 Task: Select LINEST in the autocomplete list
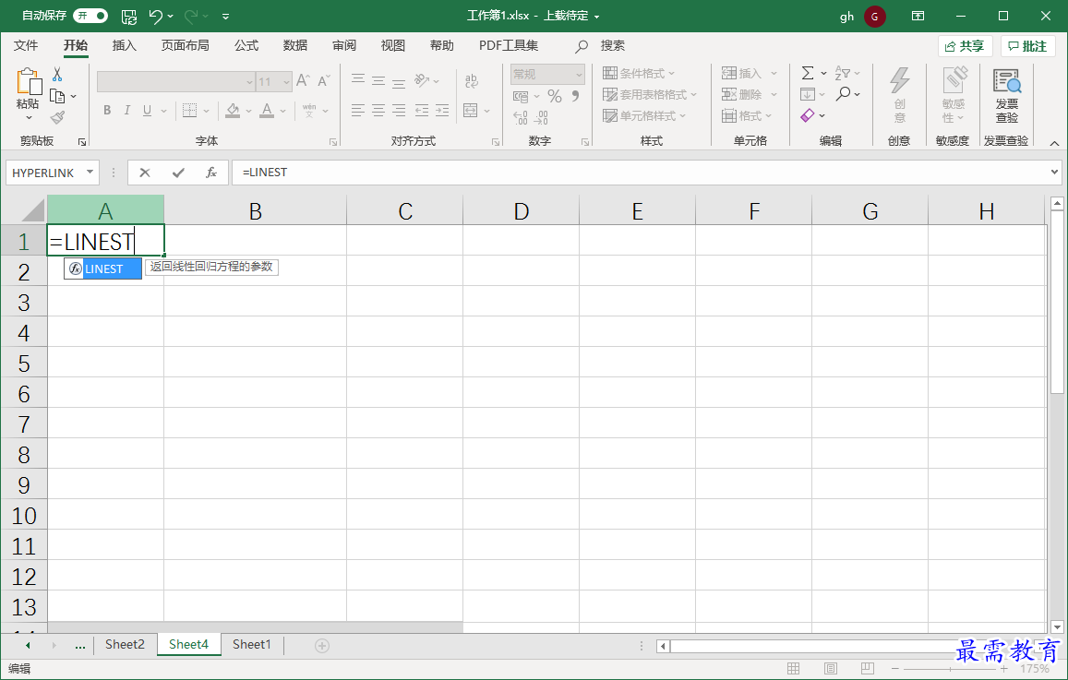click(x=102, y=268)
